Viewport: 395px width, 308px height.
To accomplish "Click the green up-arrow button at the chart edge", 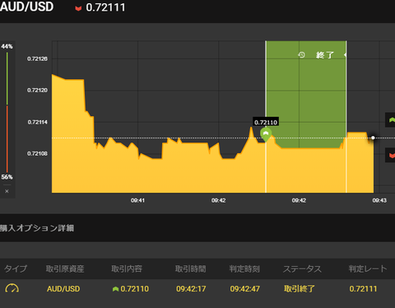I will (x=391, y=120).
